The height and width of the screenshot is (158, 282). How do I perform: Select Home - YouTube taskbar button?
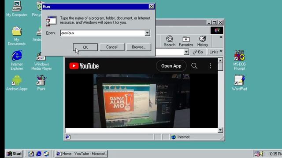[x=82, y=154]
